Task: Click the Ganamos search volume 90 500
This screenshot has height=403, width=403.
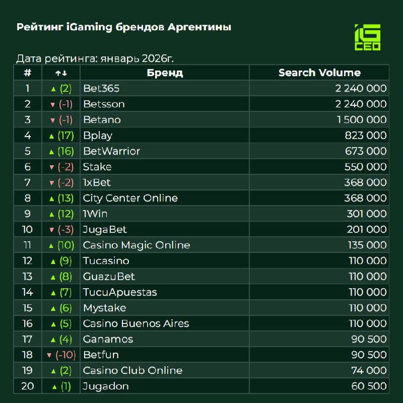Action: coord(368,339)
